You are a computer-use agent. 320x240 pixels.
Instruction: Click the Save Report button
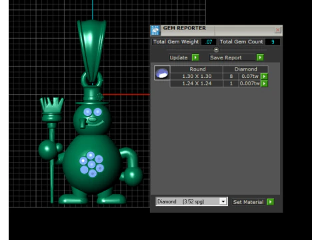232,57
